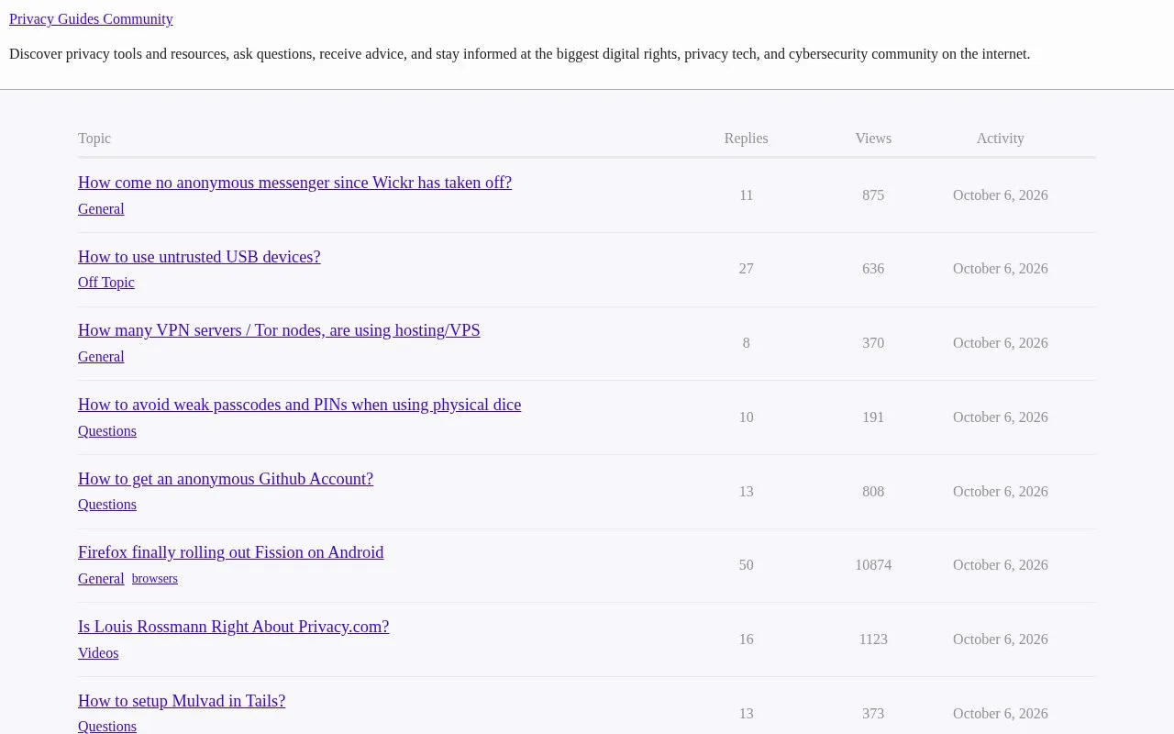Screen dimensions: 1174x734
Task: Open topic about VPN servers and Tor nodes
Action: pos(279,330)
